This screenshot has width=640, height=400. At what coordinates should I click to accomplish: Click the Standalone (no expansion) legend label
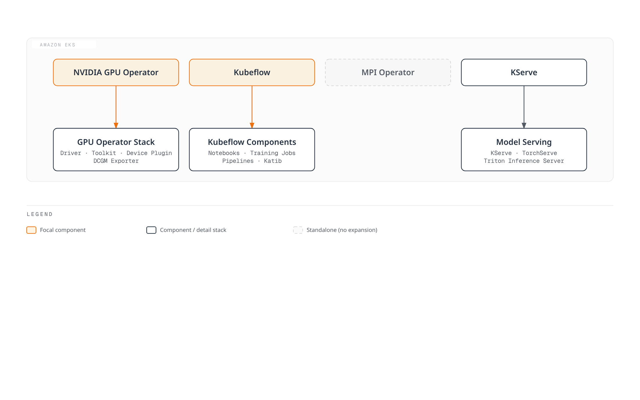click(x=342, y=230)
